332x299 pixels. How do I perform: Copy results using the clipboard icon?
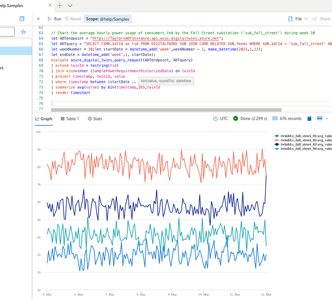tap(310, 119)
